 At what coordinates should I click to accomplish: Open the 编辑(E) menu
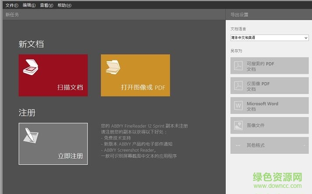click(x=29, y=5)
